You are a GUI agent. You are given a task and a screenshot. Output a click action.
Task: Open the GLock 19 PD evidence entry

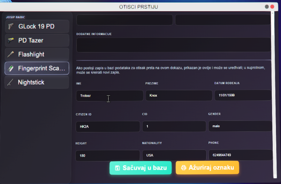point(37,26)
